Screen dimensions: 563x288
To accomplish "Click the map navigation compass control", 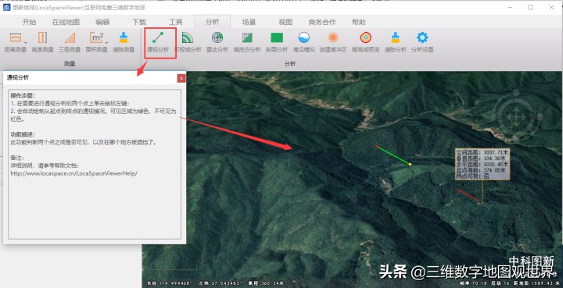I will 516,116.
